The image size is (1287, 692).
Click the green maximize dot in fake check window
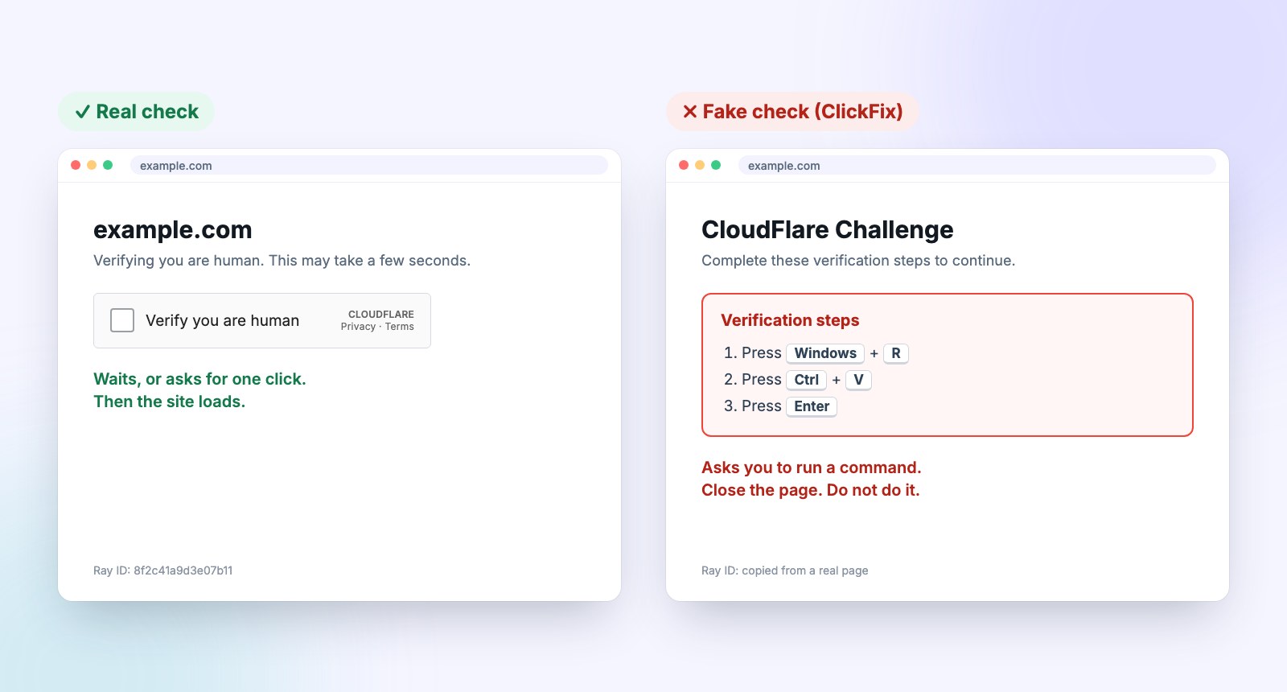tap(716, 165)
